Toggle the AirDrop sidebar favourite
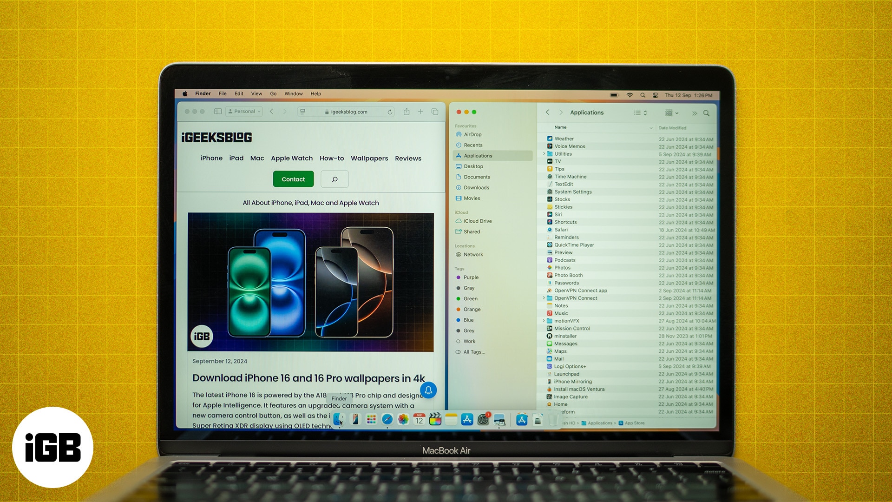Image resolution: width=892 pixels, height=502 pixels. [473, 134]
